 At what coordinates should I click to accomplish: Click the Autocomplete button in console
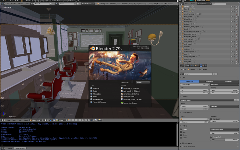pos(20,148)
